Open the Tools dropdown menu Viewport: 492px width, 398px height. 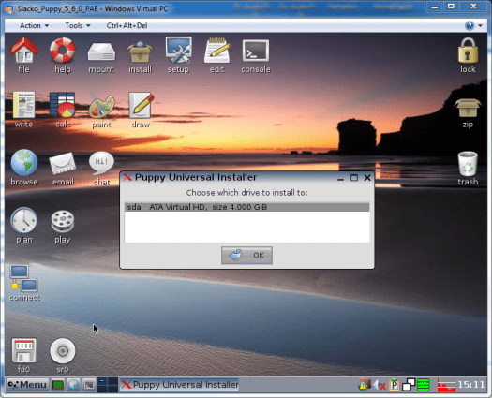[78, 25]
